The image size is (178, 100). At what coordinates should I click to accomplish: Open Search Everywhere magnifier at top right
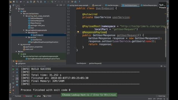(167, 2)
